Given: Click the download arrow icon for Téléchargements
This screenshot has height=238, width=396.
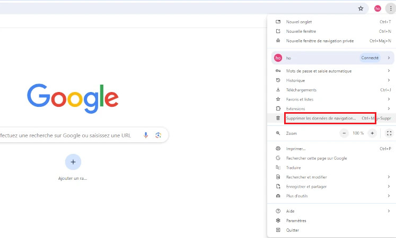Looking at the screenshot, I should pyautogui.click(x=278, y=90).
